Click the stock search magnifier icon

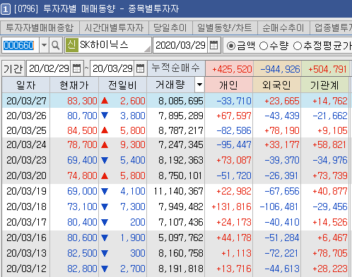[x=56, y=45]
